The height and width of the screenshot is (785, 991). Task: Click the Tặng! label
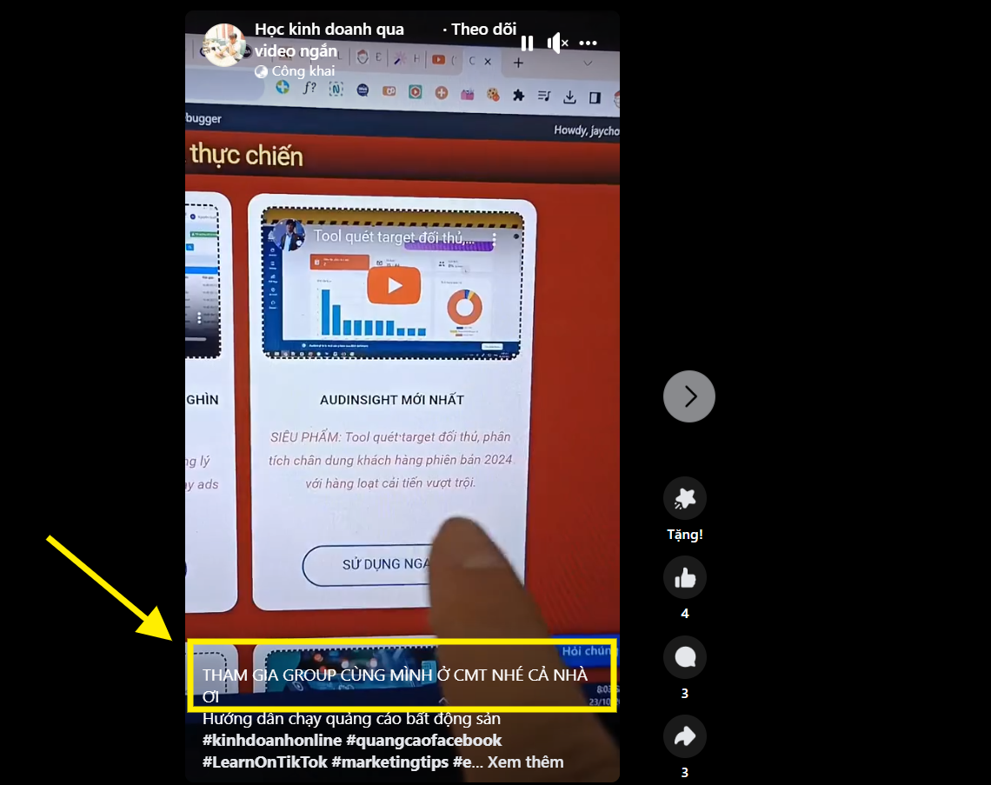click(x=684, y=535)
